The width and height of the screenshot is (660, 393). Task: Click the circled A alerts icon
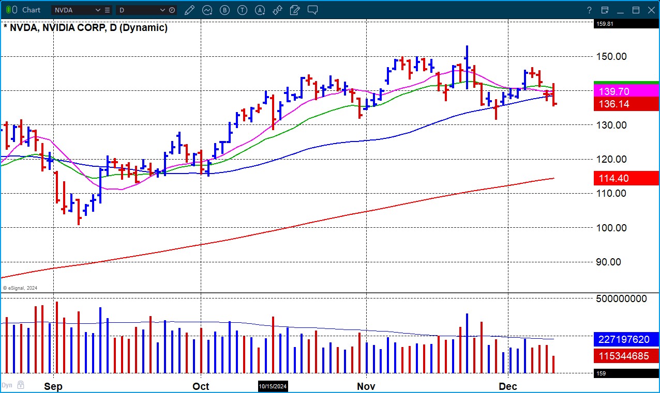point(260,10)
